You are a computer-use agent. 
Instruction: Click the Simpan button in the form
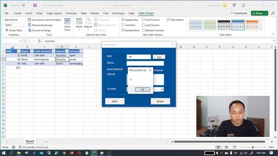coord(160,101)
